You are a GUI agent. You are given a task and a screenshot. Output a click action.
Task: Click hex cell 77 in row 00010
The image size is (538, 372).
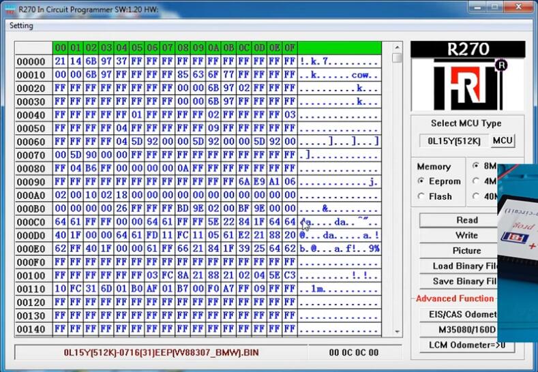click(229, 75)
